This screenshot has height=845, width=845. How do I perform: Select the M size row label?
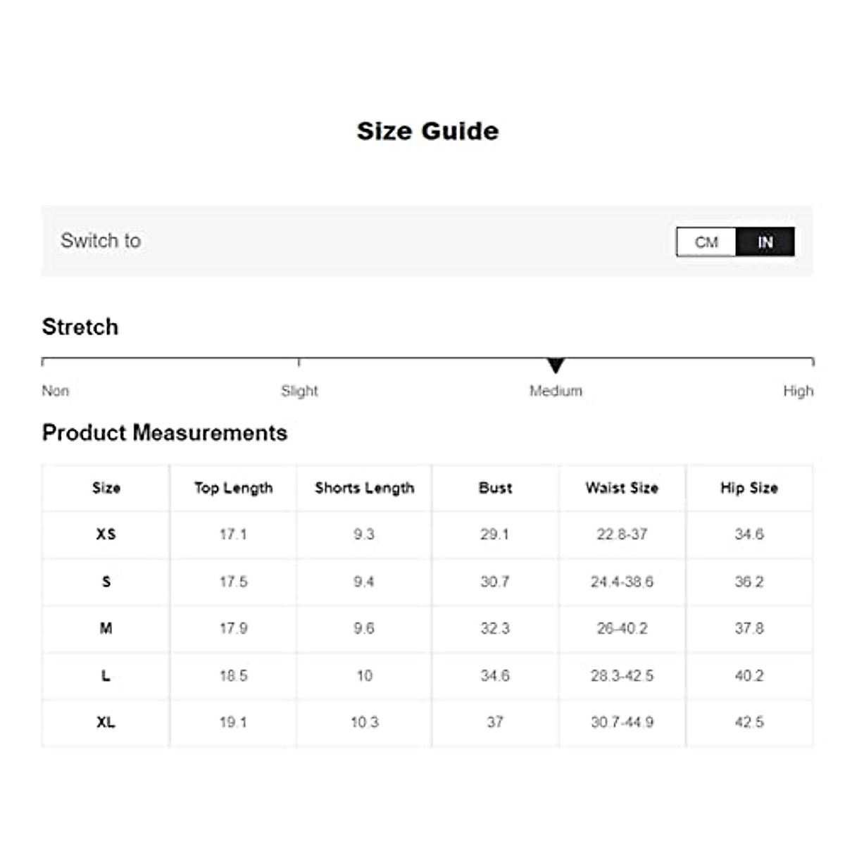tap(106, 628)
